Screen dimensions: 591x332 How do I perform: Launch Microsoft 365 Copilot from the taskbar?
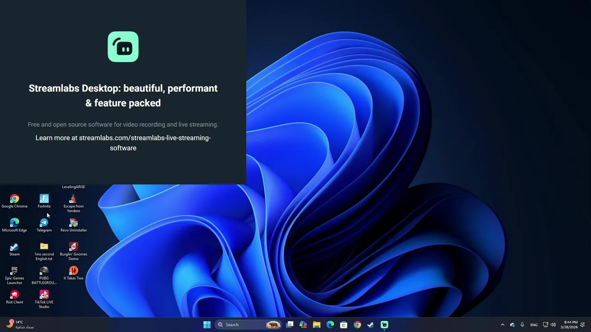tap(303, 325)
